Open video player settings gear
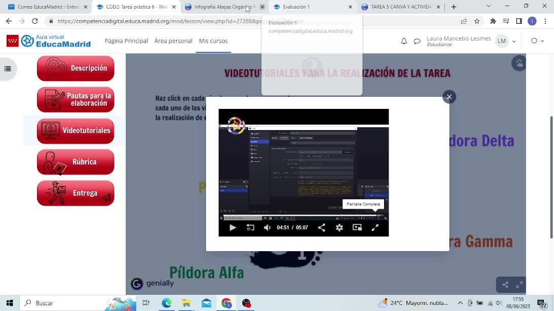The height and width of the screenshot is (311, 554). tap(339, 228)
